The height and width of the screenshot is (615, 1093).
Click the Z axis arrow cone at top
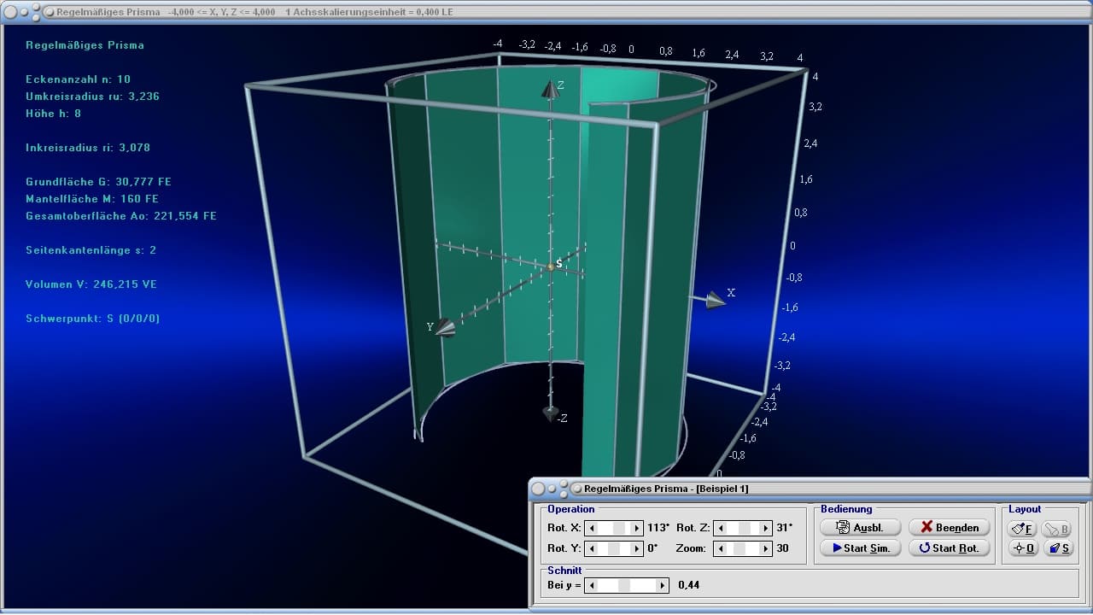point(551,88)
